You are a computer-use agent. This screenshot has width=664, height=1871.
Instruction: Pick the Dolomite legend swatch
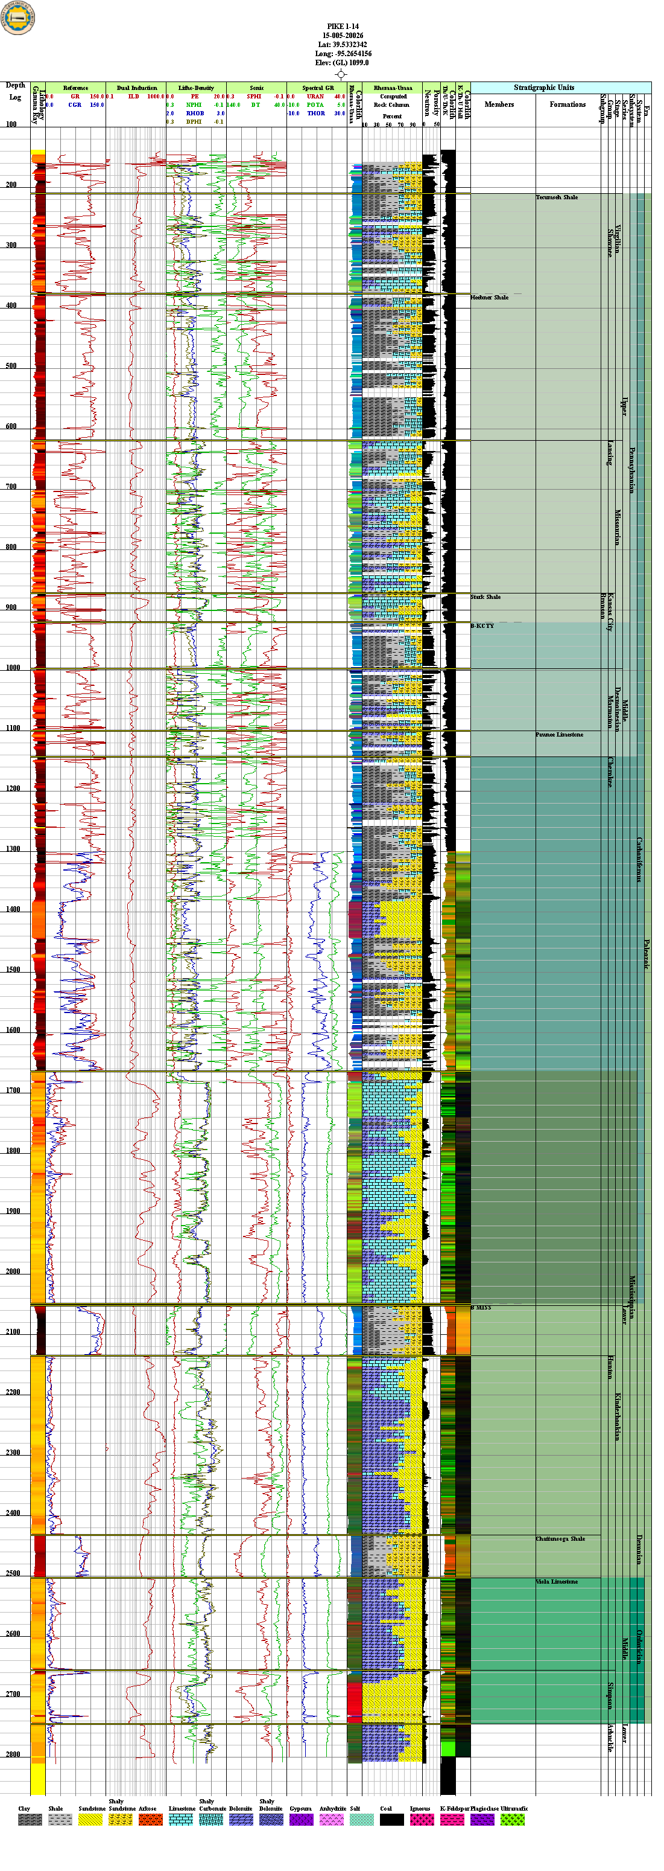pos(241,1820)
